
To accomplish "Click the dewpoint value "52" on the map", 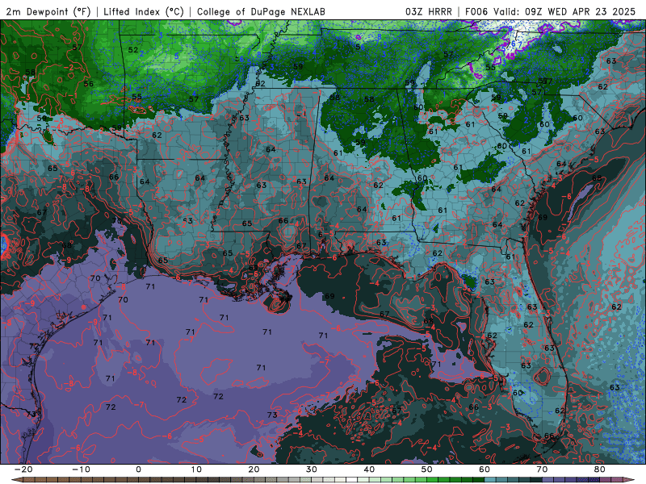I will [x=133, y=50].
